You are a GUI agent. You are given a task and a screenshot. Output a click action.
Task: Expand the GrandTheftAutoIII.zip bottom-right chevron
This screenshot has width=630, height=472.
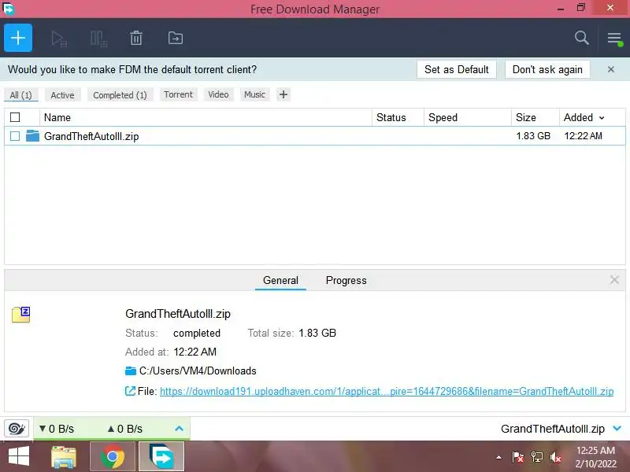[x=617, y=429]
